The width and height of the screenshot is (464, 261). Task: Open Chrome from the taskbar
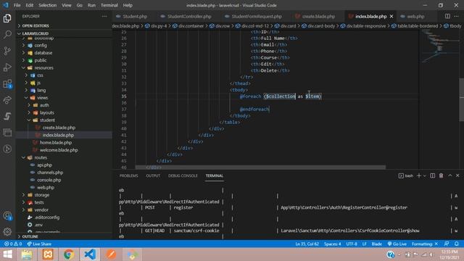[69, 254]
